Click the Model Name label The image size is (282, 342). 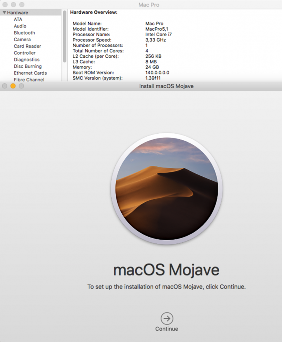pos(87,24)
